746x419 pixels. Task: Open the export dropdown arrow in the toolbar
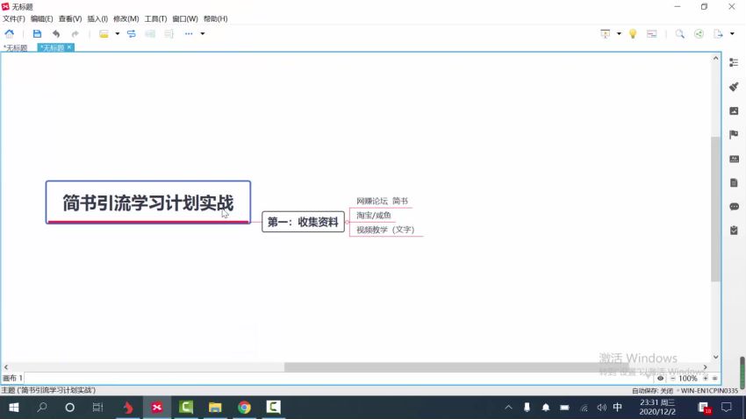point(731,33)
